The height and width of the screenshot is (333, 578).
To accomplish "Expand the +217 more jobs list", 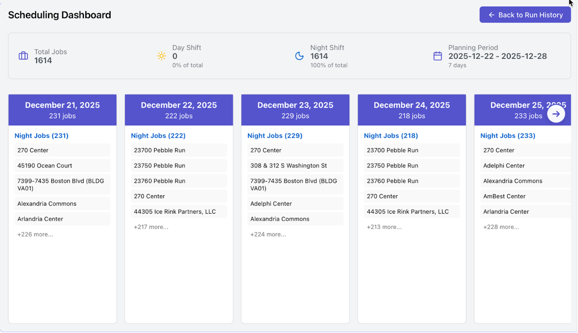I will (151, 227).
